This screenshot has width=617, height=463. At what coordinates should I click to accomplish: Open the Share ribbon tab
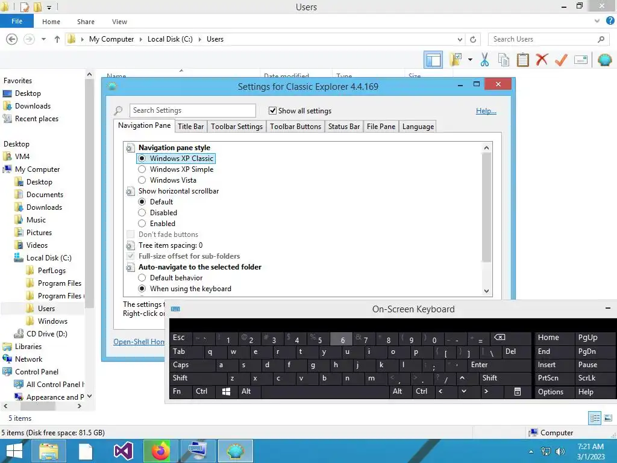(86, 22)
